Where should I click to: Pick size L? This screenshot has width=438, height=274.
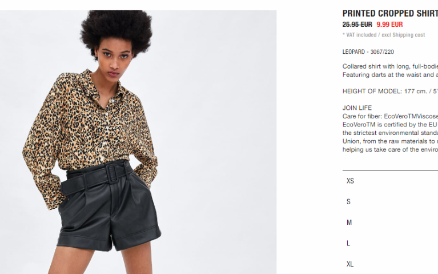(390, 243)
